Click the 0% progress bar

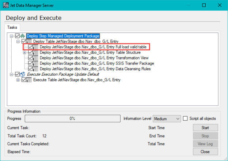click(73, 118)
